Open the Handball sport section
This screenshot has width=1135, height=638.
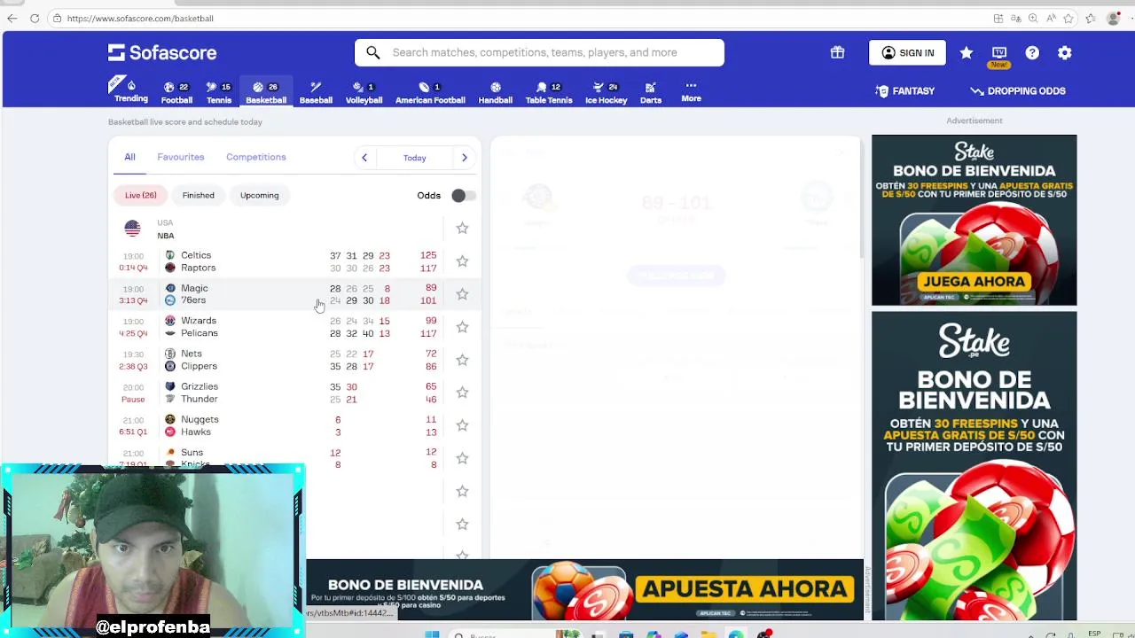point(496,92)
